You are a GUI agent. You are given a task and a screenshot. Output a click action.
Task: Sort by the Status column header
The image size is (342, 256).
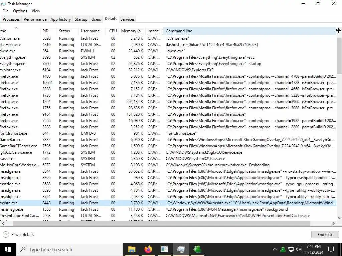point(67,31)
